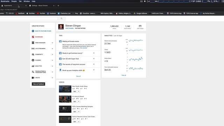Click View all under Tips
The width and height of the screenshot is (224, 126).
[x=78, y=76]
